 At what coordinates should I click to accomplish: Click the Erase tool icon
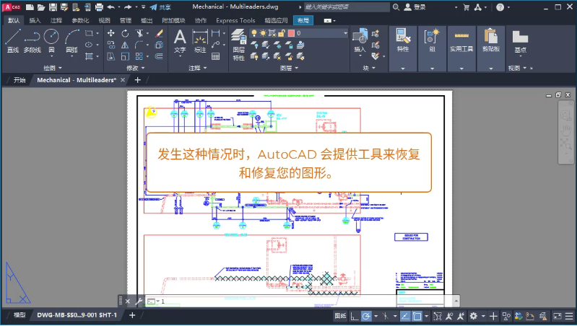(159, 33)
